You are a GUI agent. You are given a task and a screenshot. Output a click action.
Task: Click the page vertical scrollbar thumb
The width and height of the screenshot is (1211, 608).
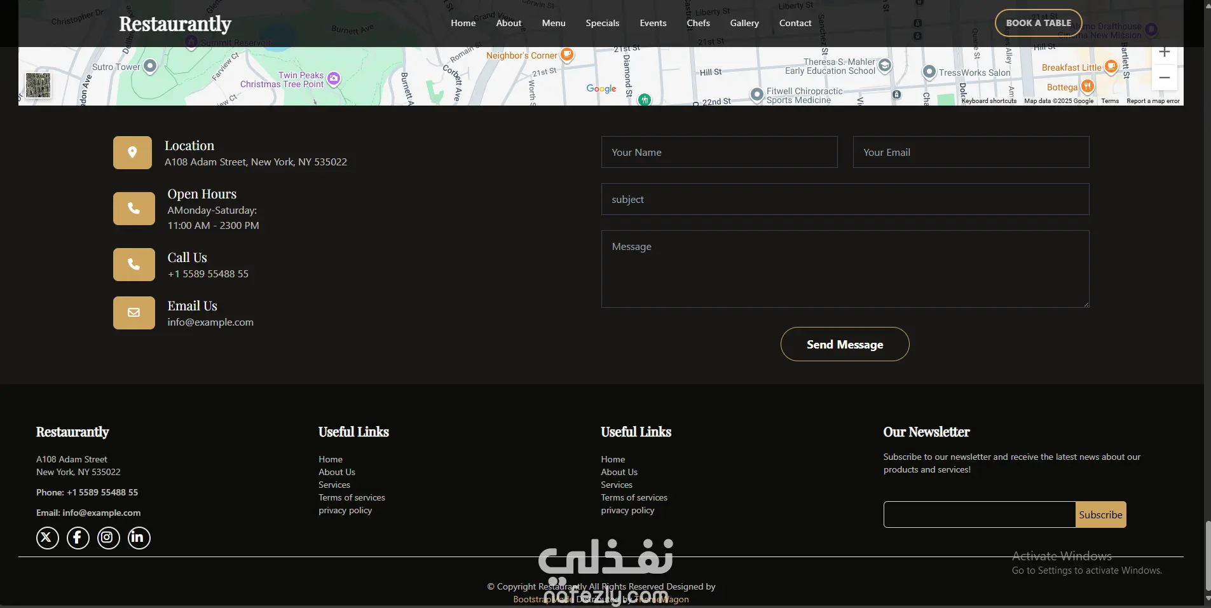point(1207,556)
